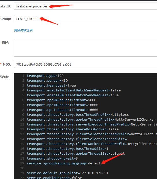Click line workerThreadPrefix=NettyServerNIOWorker

point(91,120)
